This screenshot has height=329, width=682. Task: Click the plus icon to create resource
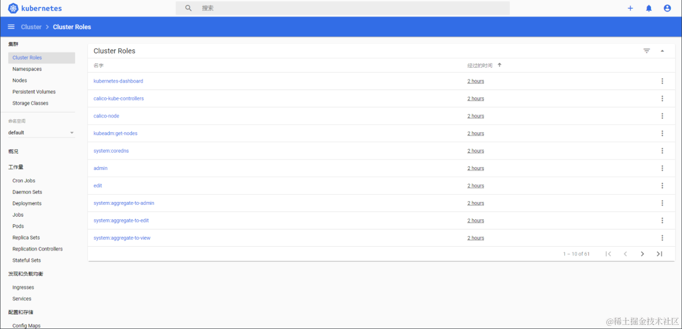[x=630, y=8]
